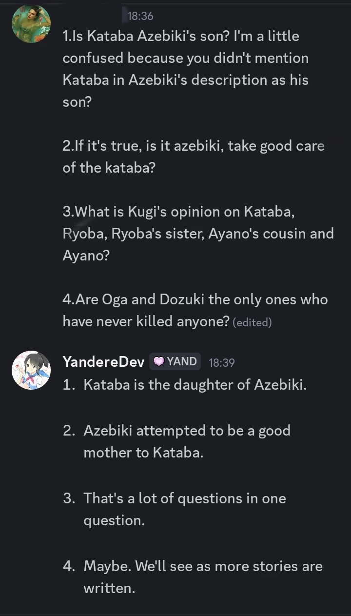Select the question about Oga and Dozuki
Viewport: 351px width, 616px height.
195,310
